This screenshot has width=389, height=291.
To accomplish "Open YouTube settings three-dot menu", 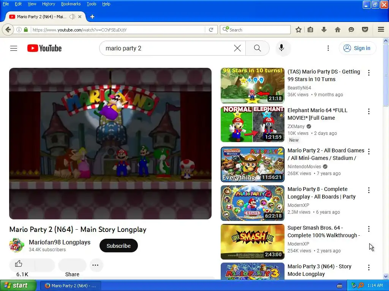I will (328, 48).
